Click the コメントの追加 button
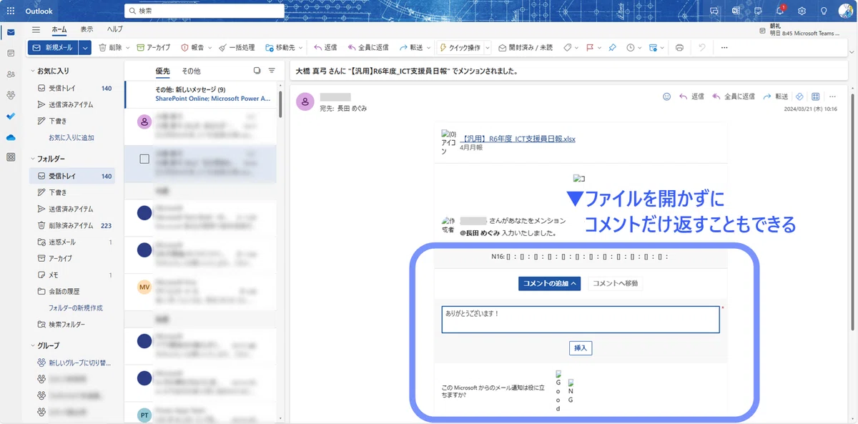 pos(551,283)
